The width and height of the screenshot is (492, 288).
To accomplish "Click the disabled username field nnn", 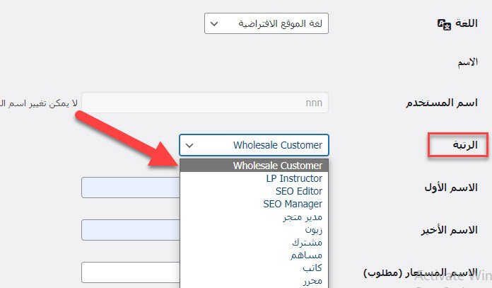I will tap(205, 103).
